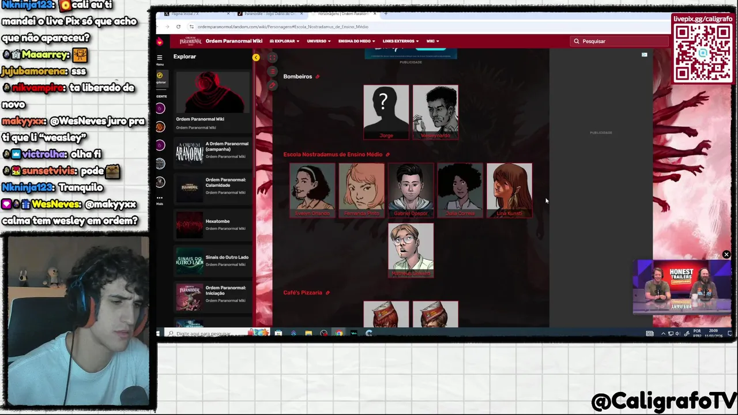The image size is (738, 415).
Task: Click the red pencil edit page icon
Action: point(272,85)
